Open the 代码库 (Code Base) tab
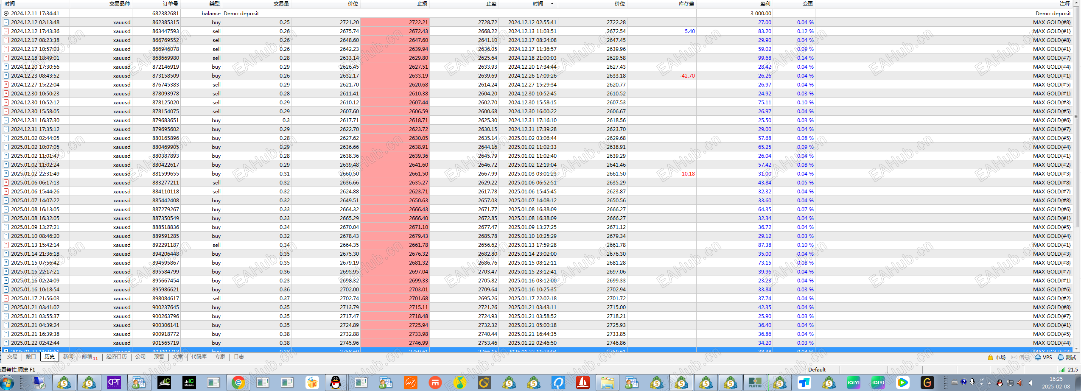This screenshot has width=1081, height=391. (x=199, y=357)
